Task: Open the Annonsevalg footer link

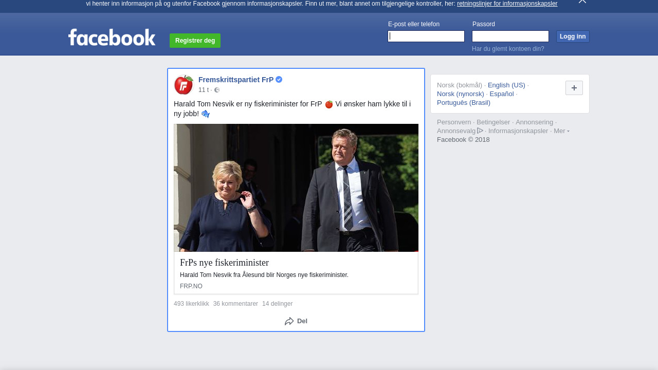Action: tap(456, 131)
